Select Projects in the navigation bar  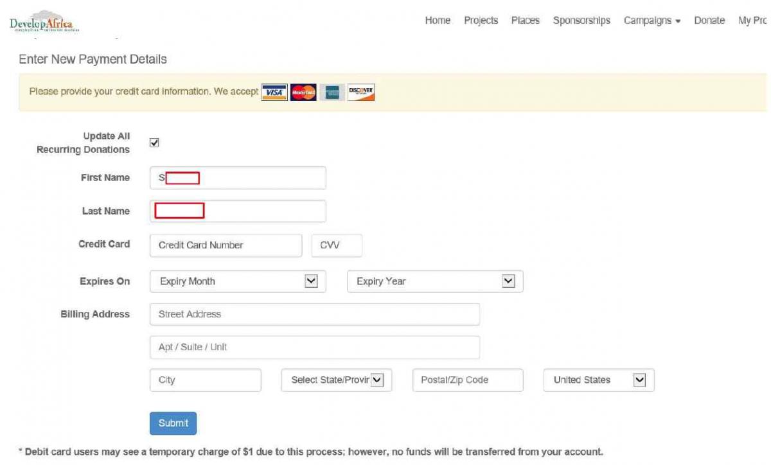[481, 20]
